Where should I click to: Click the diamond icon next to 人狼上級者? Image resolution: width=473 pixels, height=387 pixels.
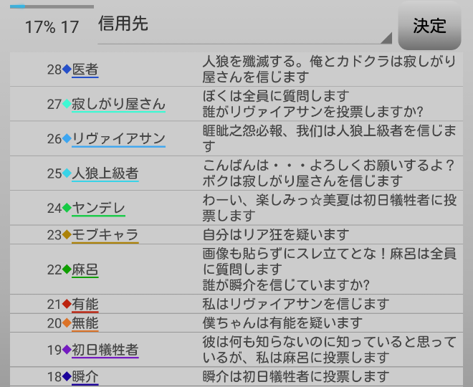pyautogui.click(x=67, y=173)
